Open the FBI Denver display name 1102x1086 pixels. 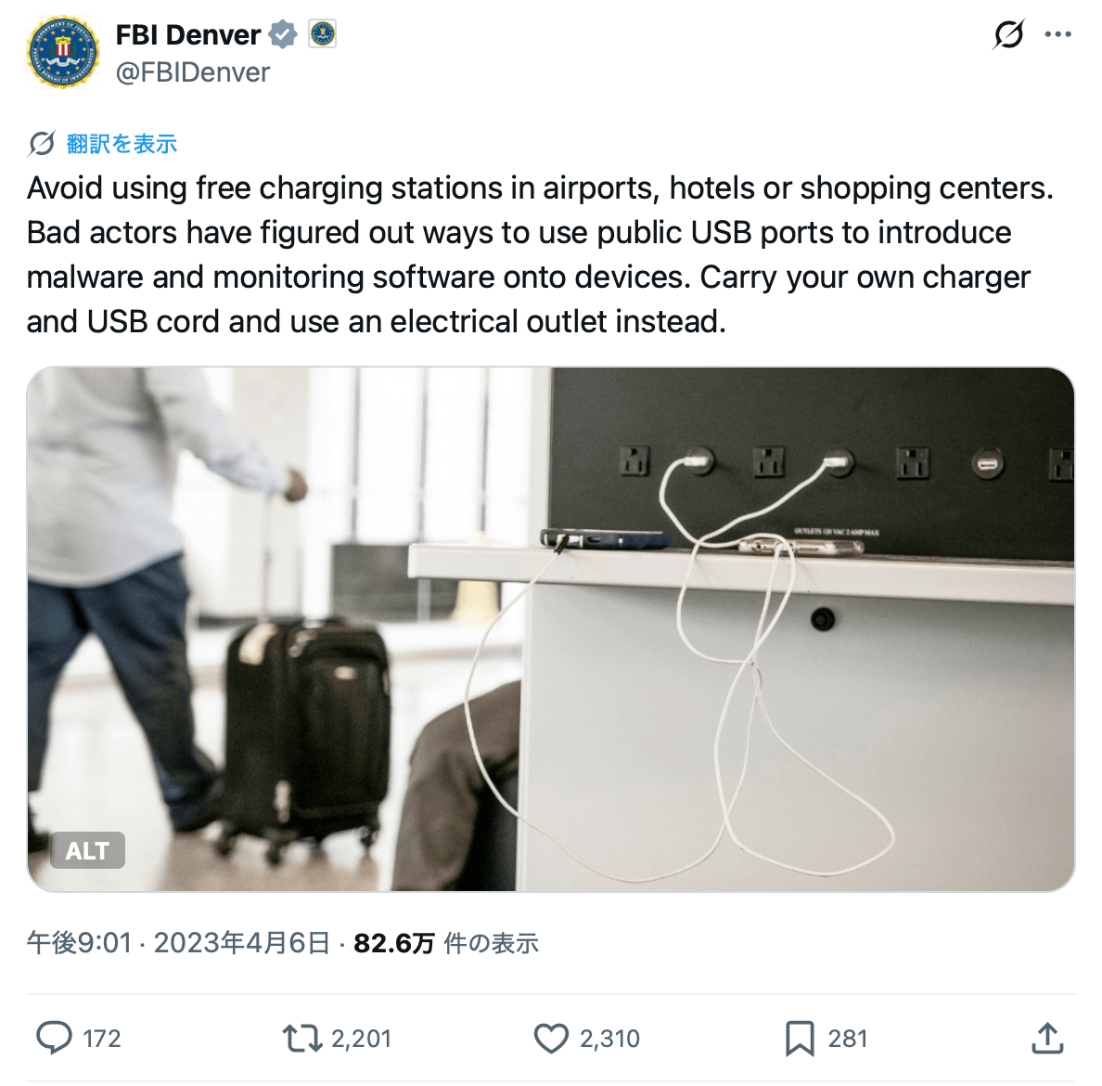pyautogui.click(x=187, y=34)
